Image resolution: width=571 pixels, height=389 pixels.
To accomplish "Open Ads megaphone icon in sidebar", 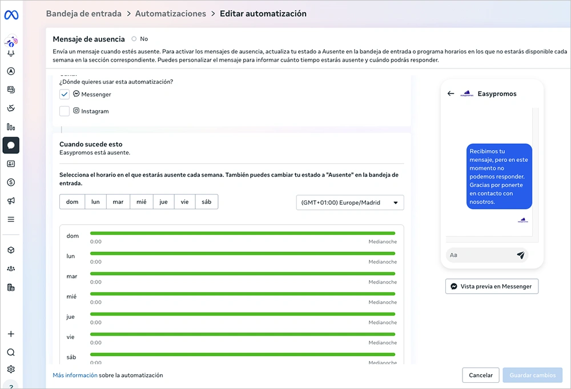I will pos(11,201).
